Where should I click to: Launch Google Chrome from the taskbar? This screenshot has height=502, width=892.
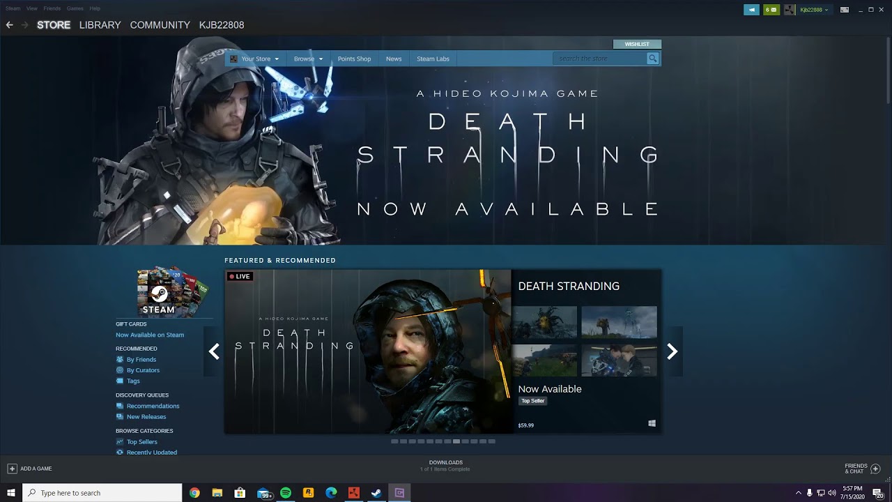tap(194, 493)
